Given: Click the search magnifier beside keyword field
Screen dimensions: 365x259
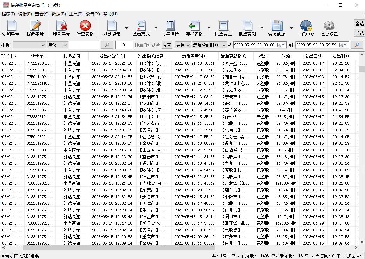Looking at the screenshot, I should tap(107, 45).
